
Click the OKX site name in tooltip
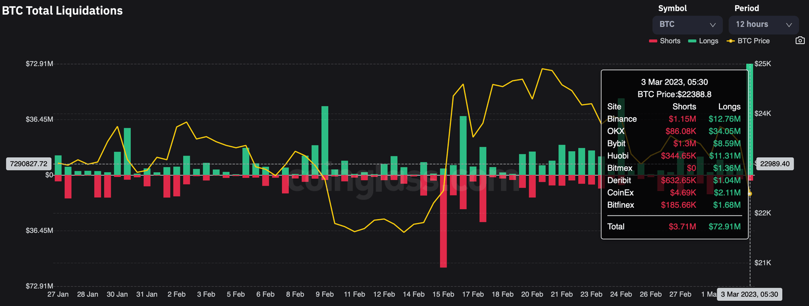point(615,131)
